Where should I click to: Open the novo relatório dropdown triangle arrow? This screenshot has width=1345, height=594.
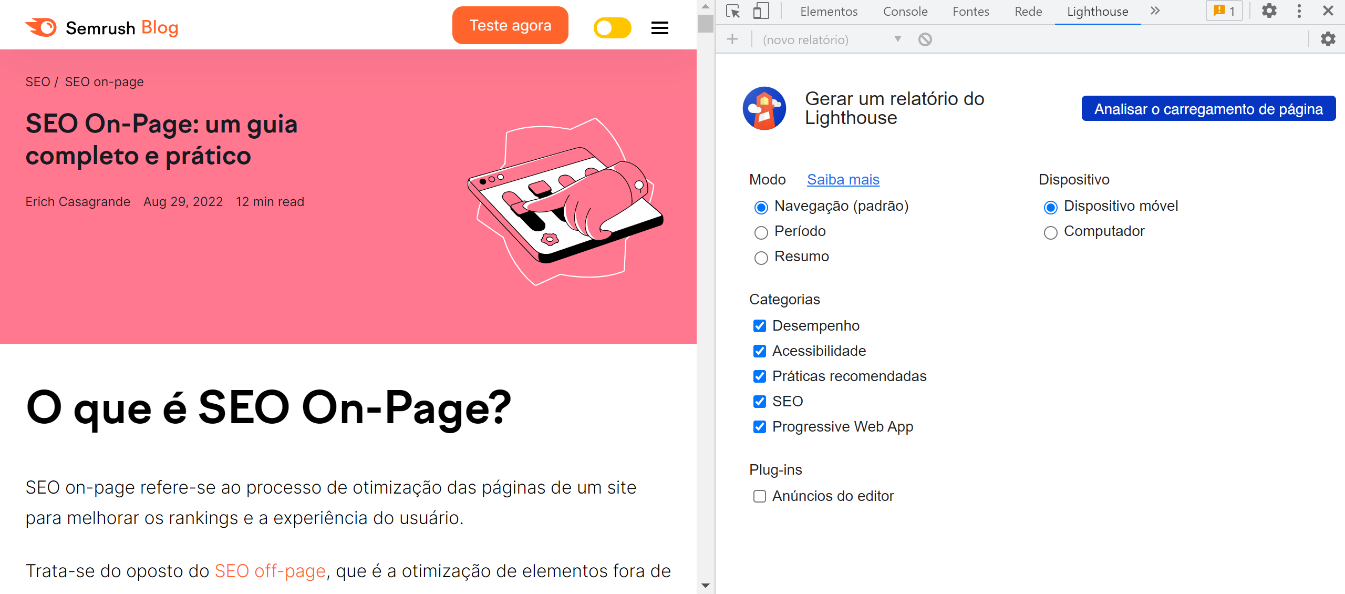[x=898, y=39]
